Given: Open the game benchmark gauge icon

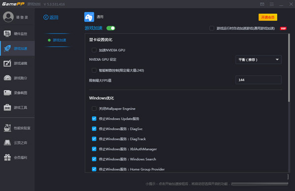Looking at the screenshot, I should [x=7, y=78].
